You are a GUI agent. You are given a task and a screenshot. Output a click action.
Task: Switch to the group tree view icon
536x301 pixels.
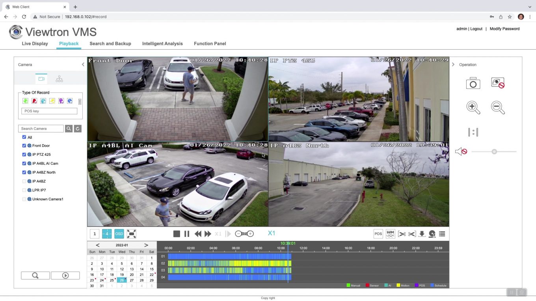click(x=59, y=79)
